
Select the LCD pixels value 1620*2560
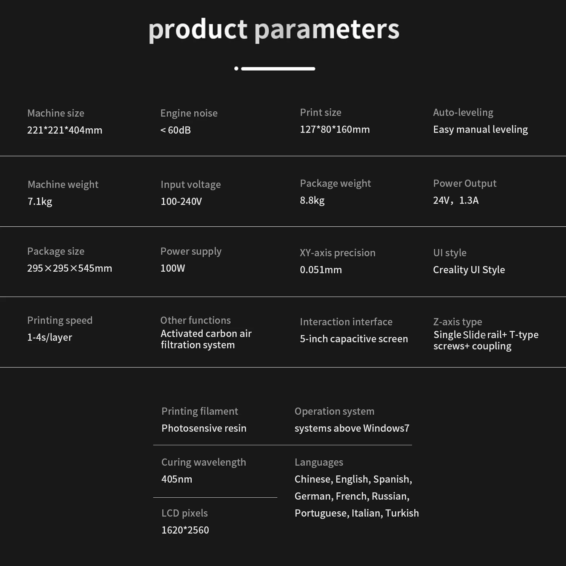(185, 530)
